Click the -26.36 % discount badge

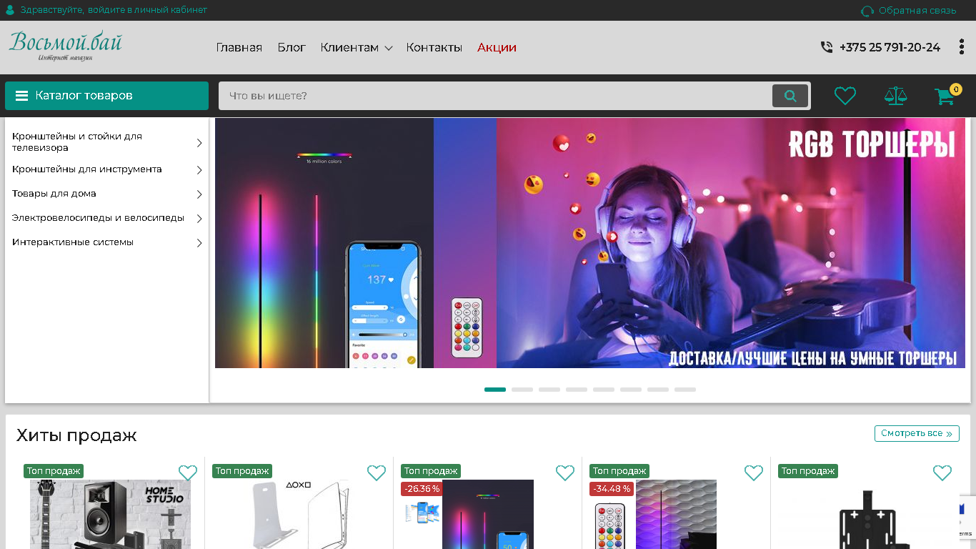tap(421, 489)
